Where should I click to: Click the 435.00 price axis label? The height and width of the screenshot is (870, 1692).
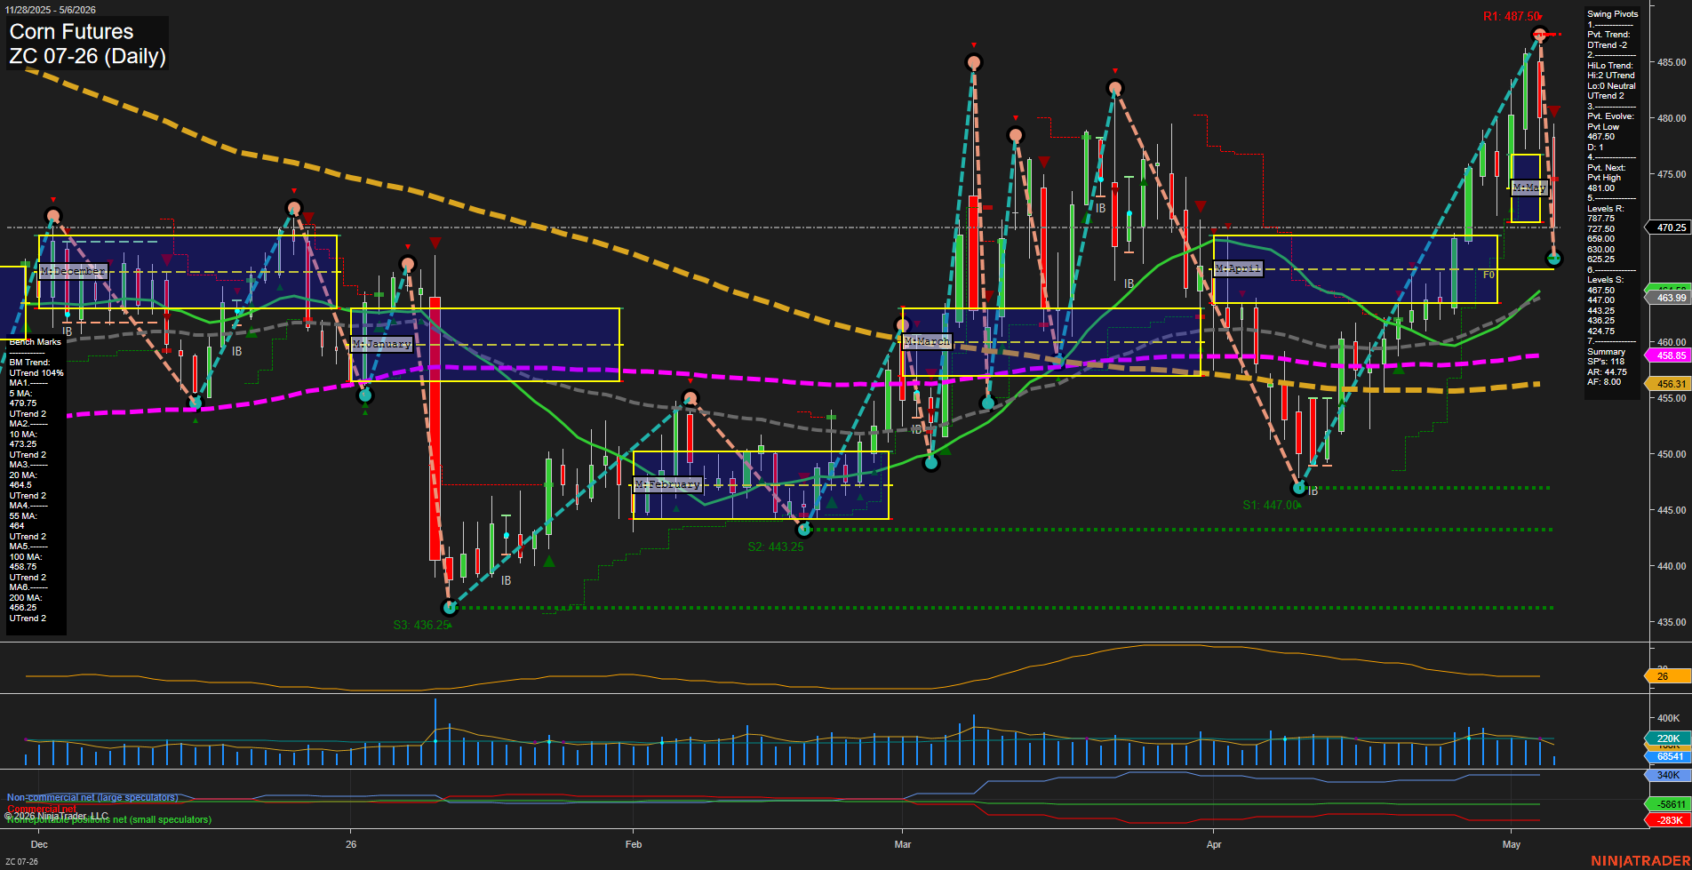click(x=1672, y=622)
